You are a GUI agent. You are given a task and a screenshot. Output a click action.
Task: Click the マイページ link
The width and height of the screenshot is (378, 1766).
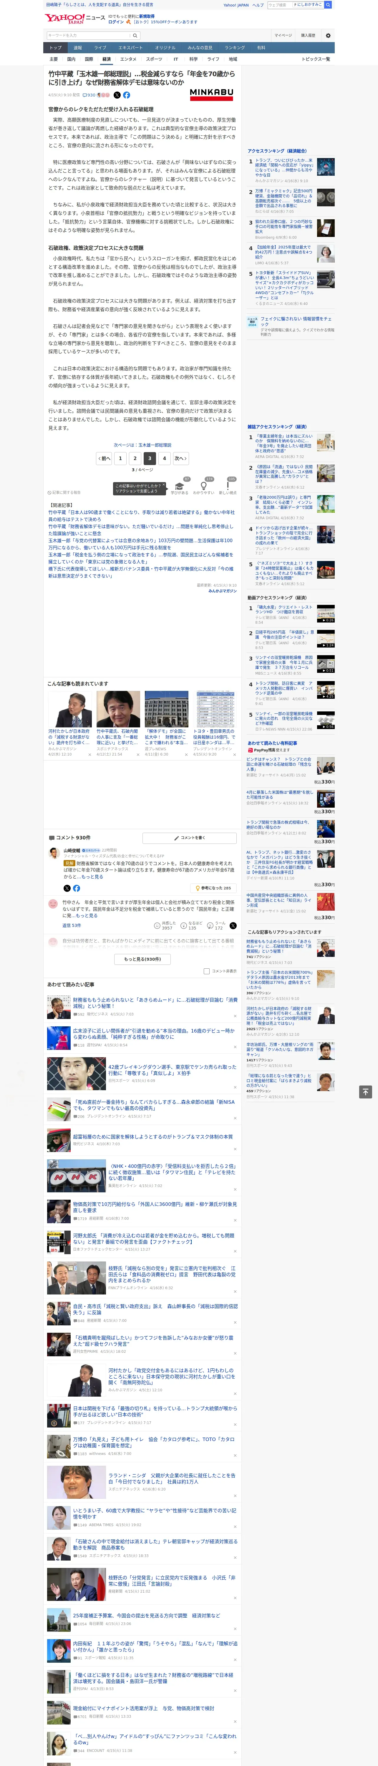pos(283,35)
